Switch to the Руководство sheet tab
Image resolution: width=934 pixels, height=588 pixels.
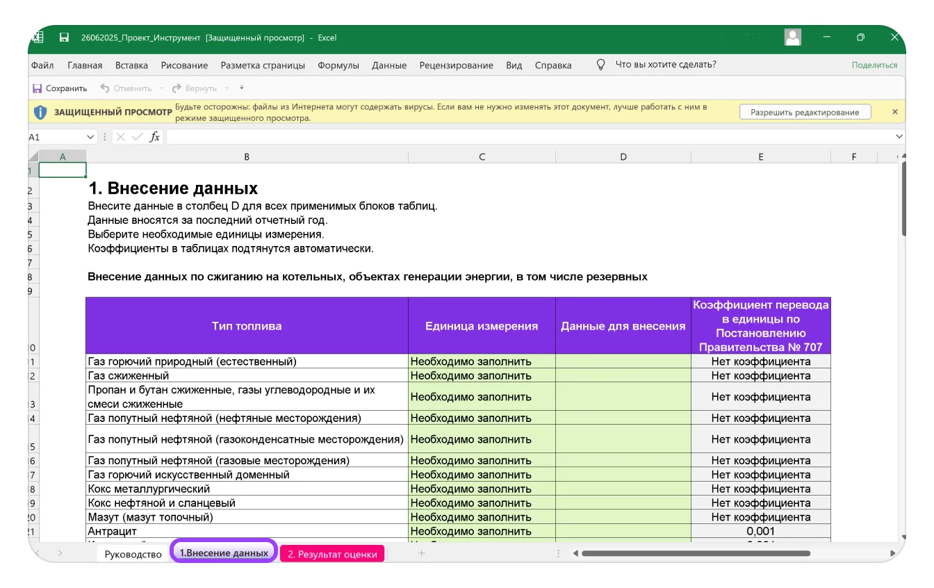click(x=133, y=554)
